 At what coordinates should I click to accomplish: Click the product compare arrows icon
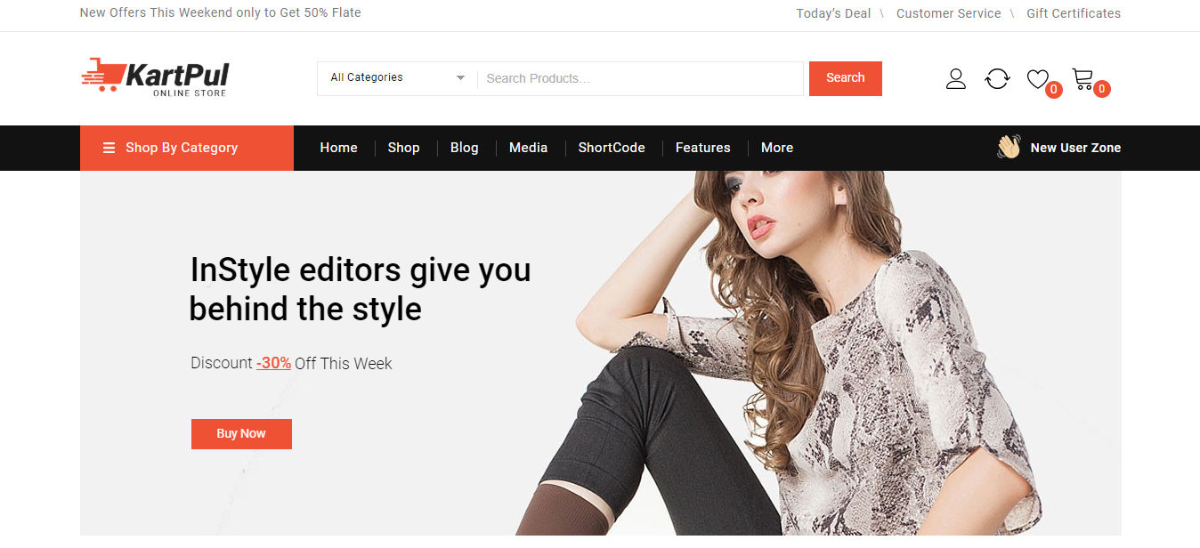coord(997,78)
